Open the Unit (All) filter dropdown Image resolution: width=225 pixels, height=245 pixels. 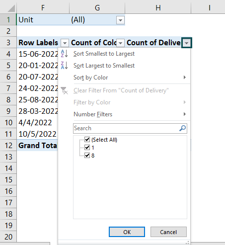120,20
